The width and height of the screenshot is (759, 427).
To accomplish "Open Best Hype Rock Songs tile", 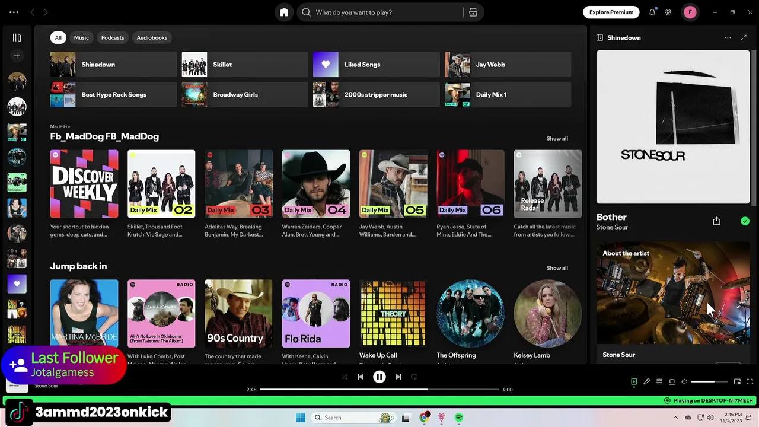I will tap(113, 95).
